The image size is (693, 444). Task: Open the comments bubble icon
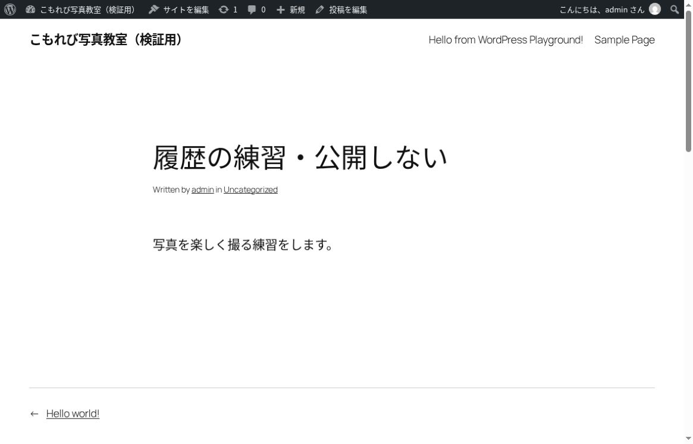tap(252, 10)
